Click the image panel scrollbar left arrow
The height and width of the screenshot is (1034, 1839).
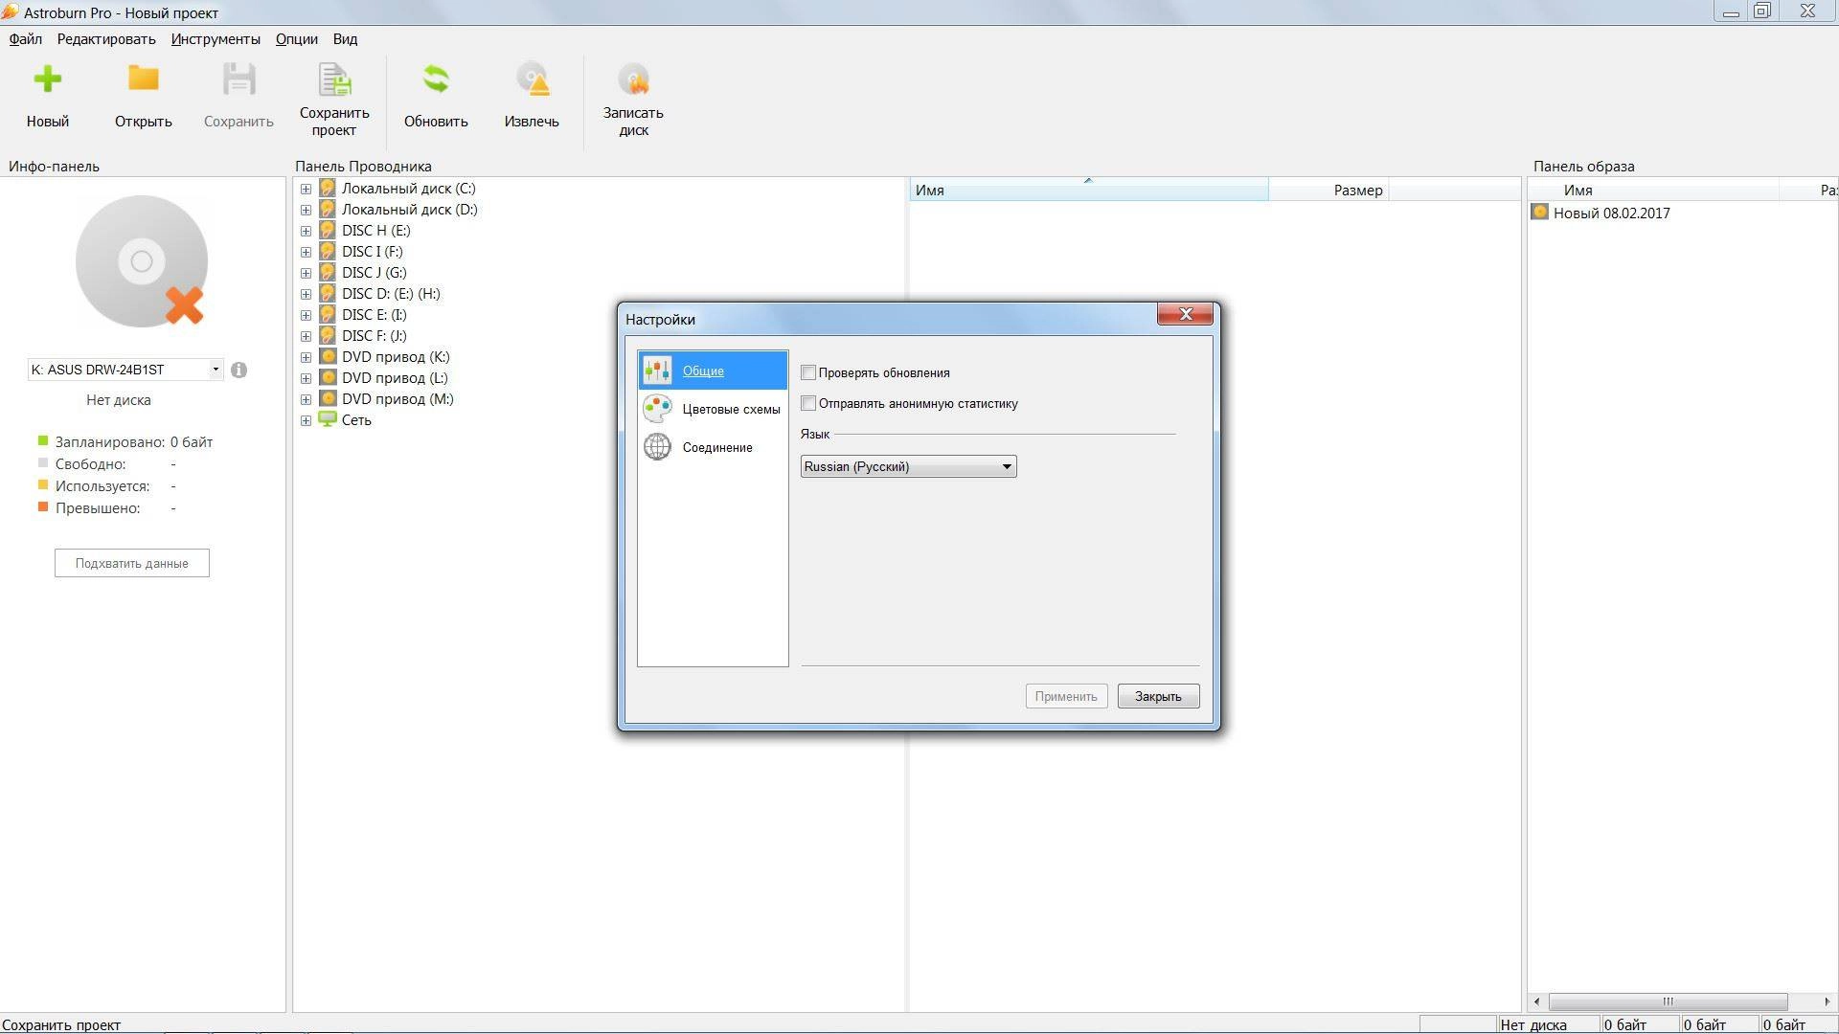coord(1537,1001)
